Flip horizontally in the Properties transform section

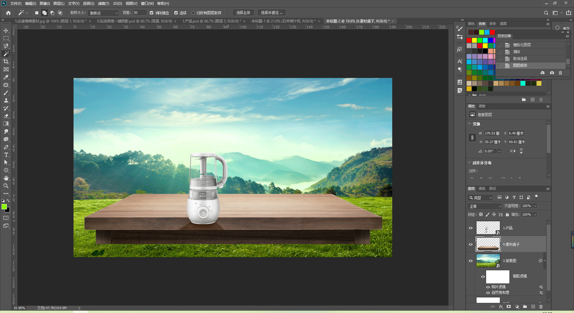click(x=513, y=151)
